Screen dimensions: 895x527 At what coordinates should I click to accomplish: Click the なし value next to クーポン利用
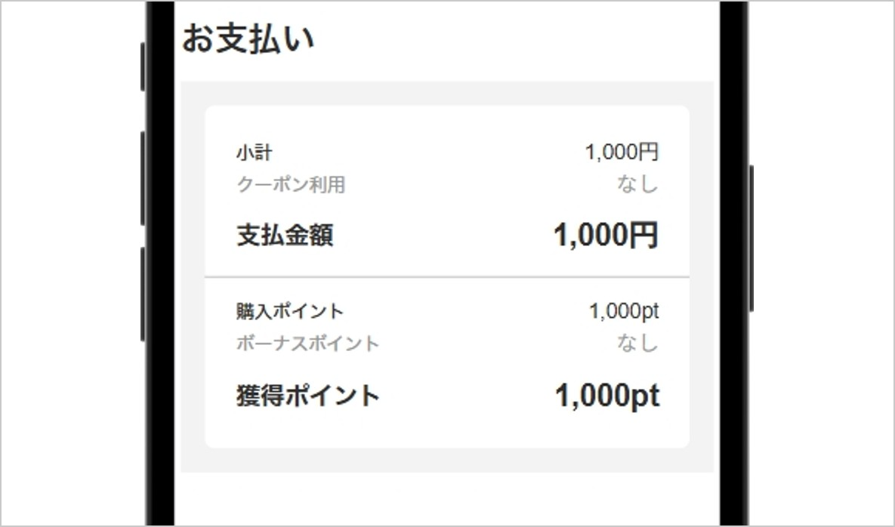coord(638,184)
